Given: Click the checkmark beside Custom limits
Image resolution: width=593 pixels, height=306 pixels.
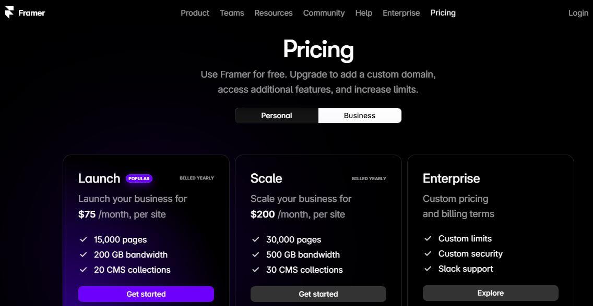Looking at the screenshot, I should pyautogui.click(x=428, y=238).
